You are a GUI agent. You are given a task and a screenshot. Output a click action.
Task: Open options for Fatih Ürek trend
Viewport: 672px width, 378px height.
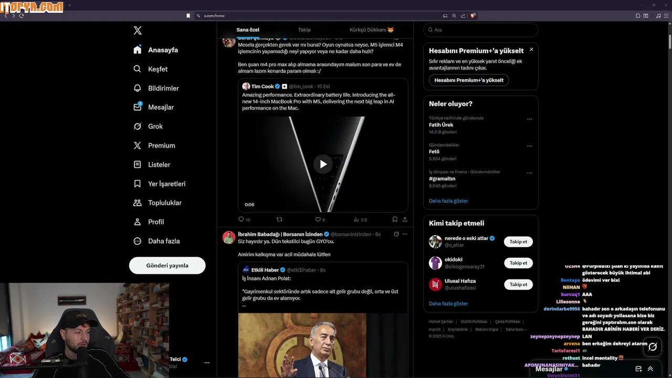529,119
